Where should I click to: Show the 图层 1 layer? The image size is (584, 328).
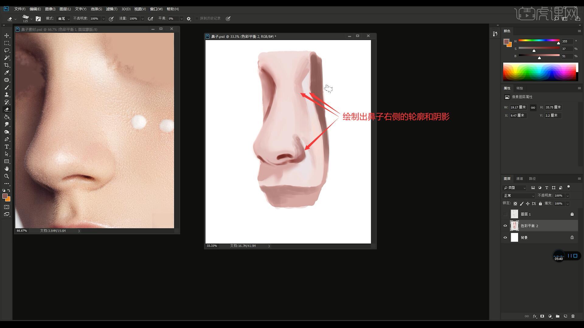point(505,214)
